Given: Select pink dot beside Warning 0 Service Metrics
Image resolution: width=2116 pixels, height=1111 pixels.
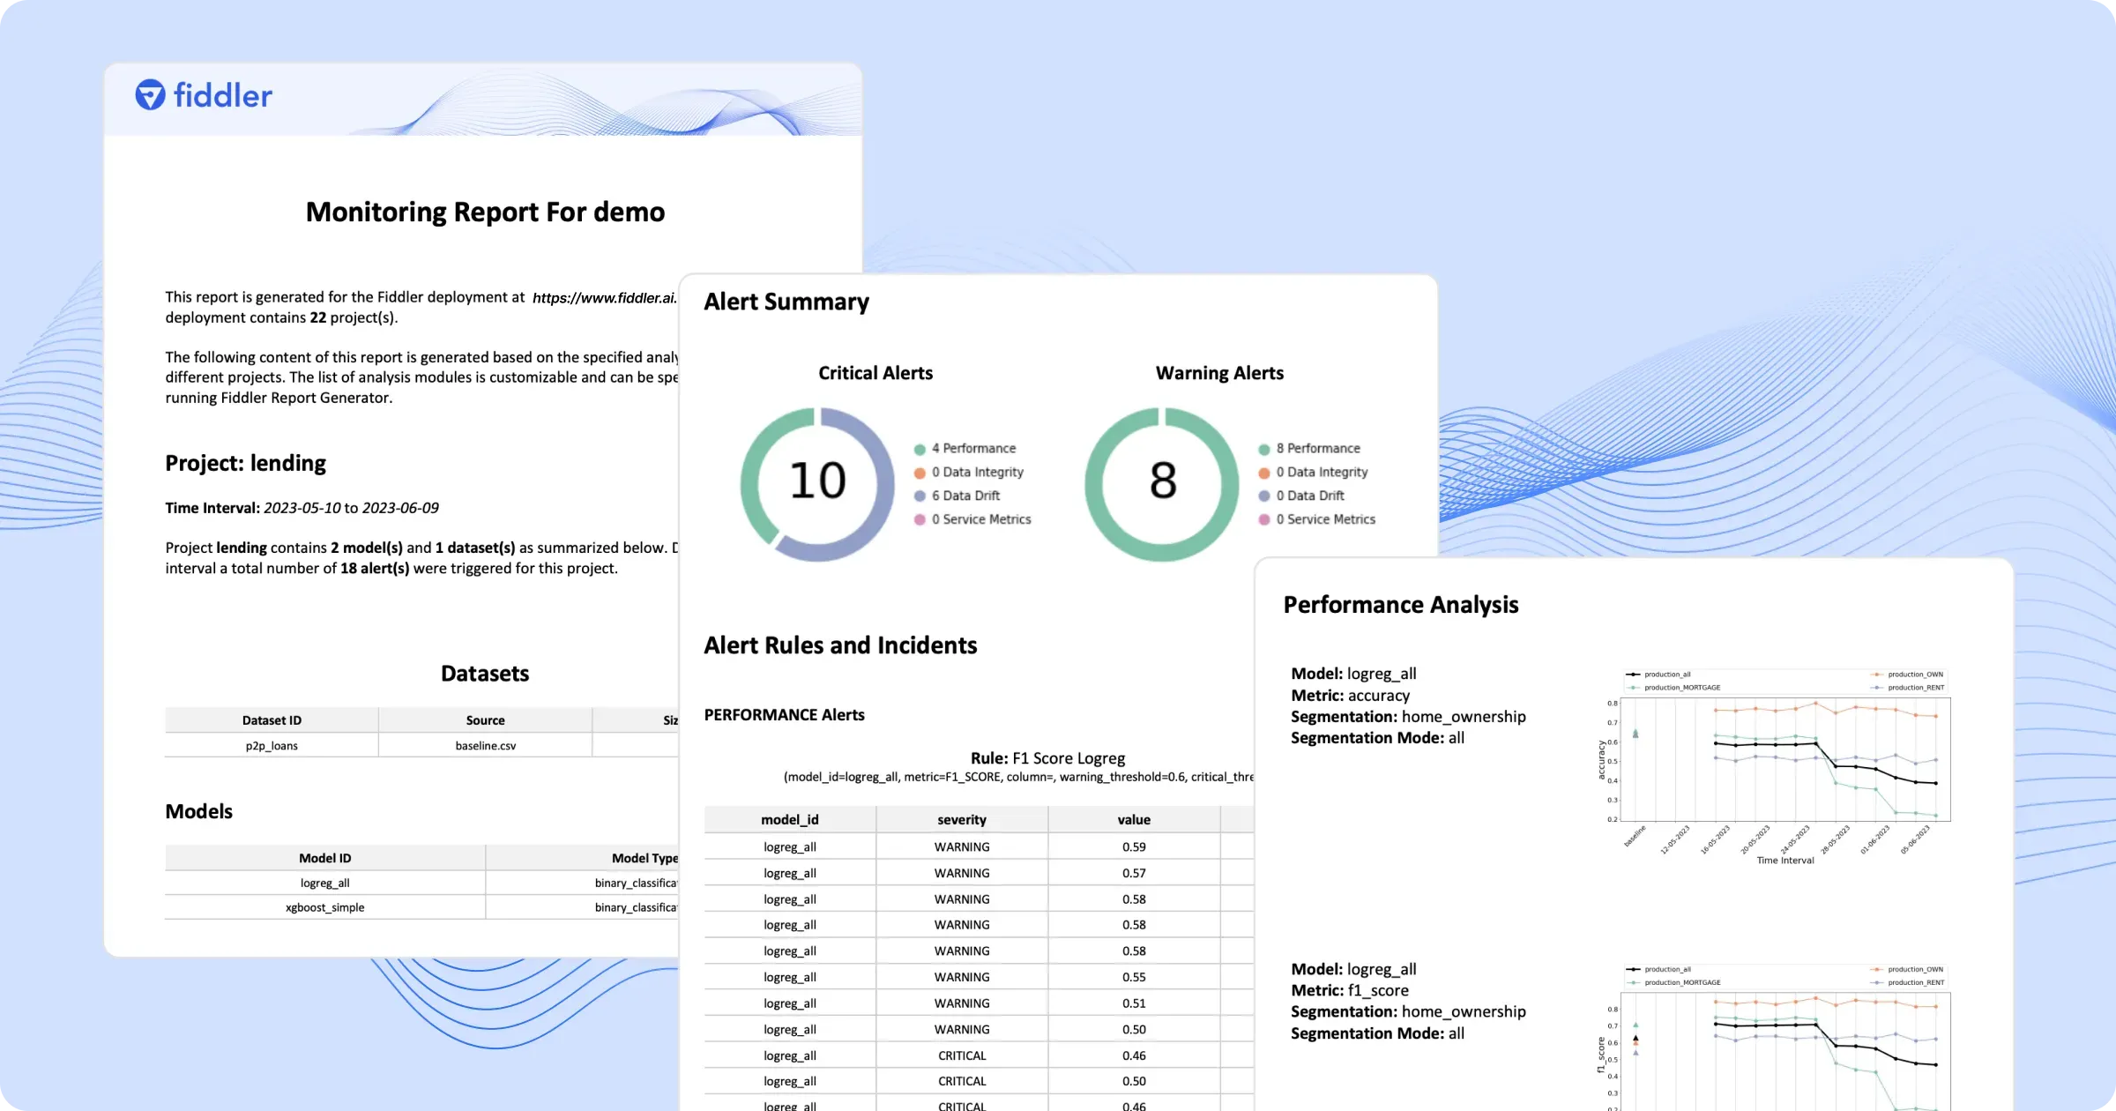Looking at the screenshot, I should (x=1263, y=520).
